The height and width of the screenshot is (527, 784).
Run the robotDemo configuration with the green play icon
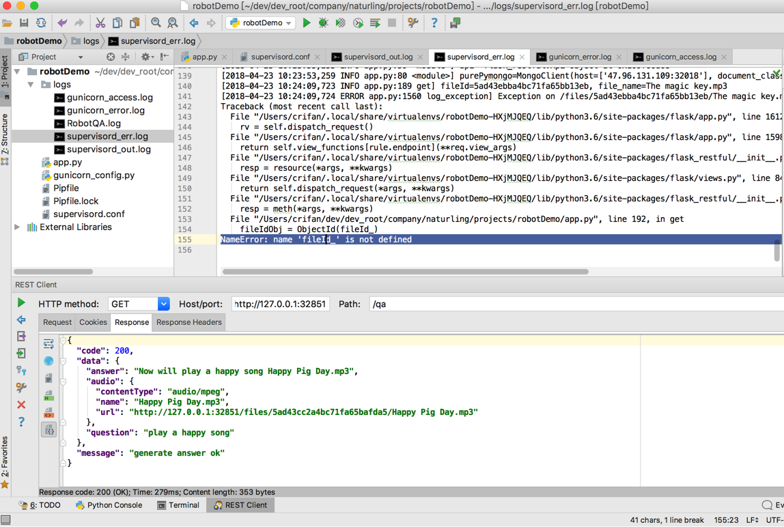(x=307, y=23)
